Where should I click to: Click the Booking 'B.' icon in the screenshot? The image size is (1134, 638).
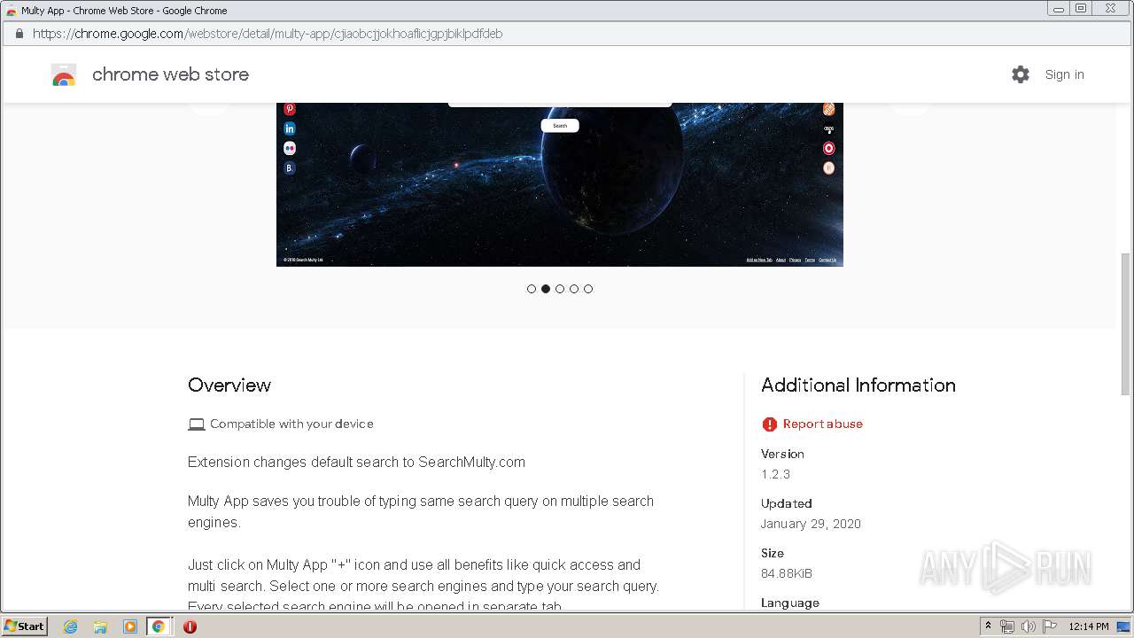pos(289,167)
